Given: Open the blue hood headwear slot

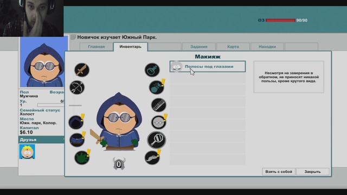Looking at the screenshot, I should [x=76, y=122].
